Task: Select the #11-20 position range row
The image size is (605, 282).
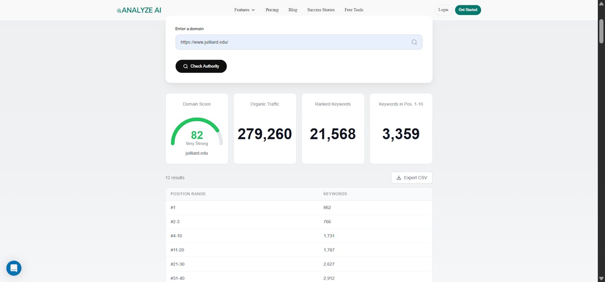Action: tap(299, 250)
